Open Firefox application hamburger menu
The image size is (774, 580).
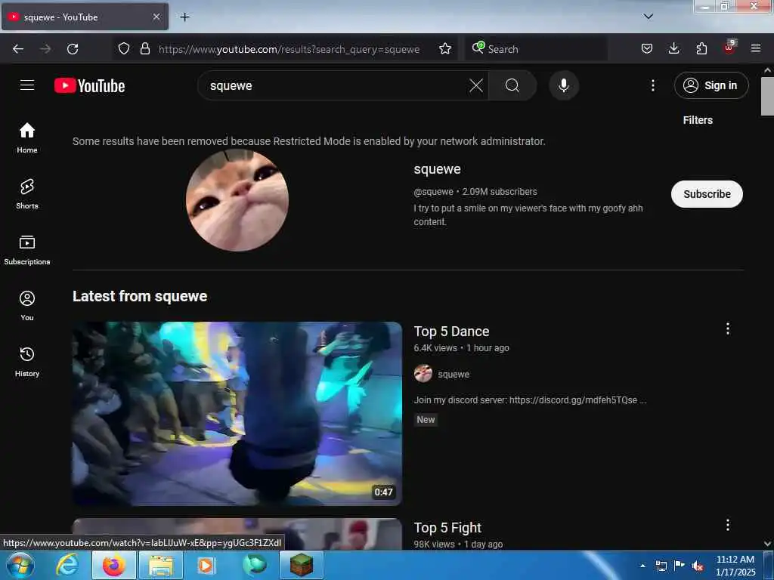[756, 48]
